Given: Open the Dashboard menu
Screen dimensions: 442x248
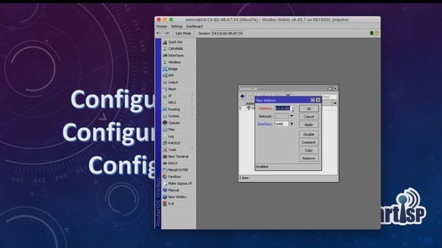Looking at the screenshot, I should [x=194, y=26].
